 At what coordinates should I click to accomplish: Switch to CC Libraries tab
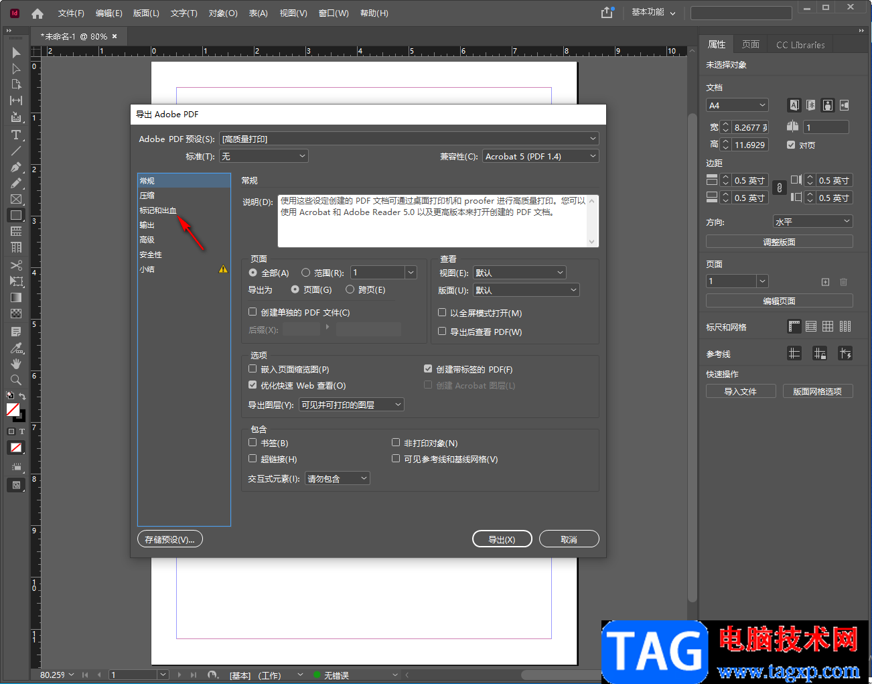[x=800, y=45]
